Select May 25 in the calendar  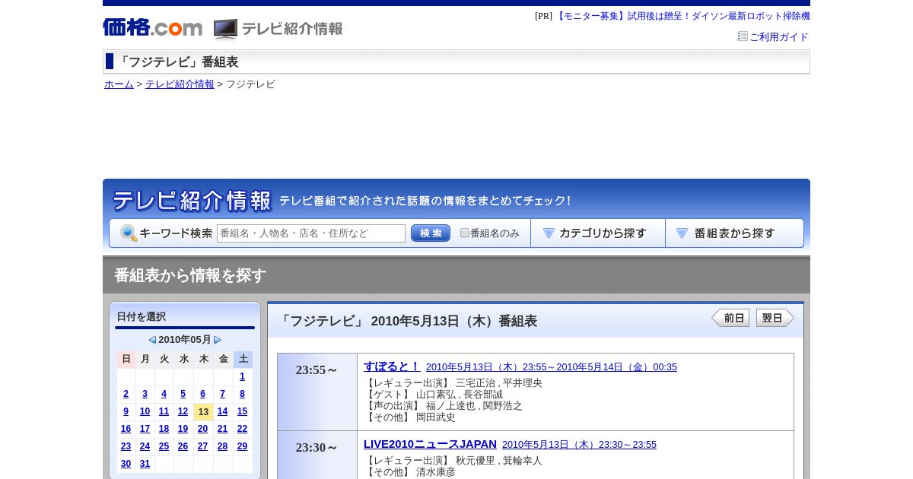point(164,446)
